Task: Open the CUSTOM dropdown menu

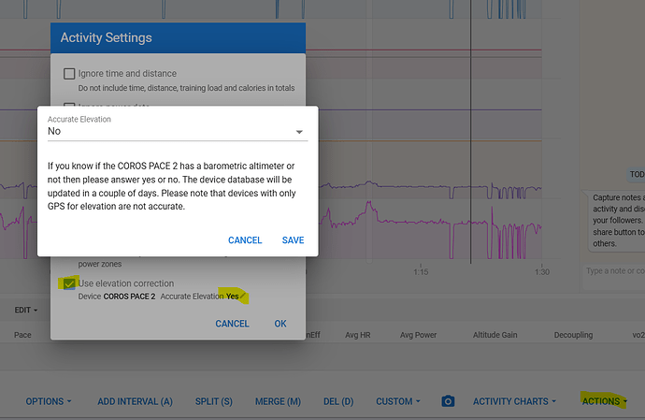Action: coord(398,401)
